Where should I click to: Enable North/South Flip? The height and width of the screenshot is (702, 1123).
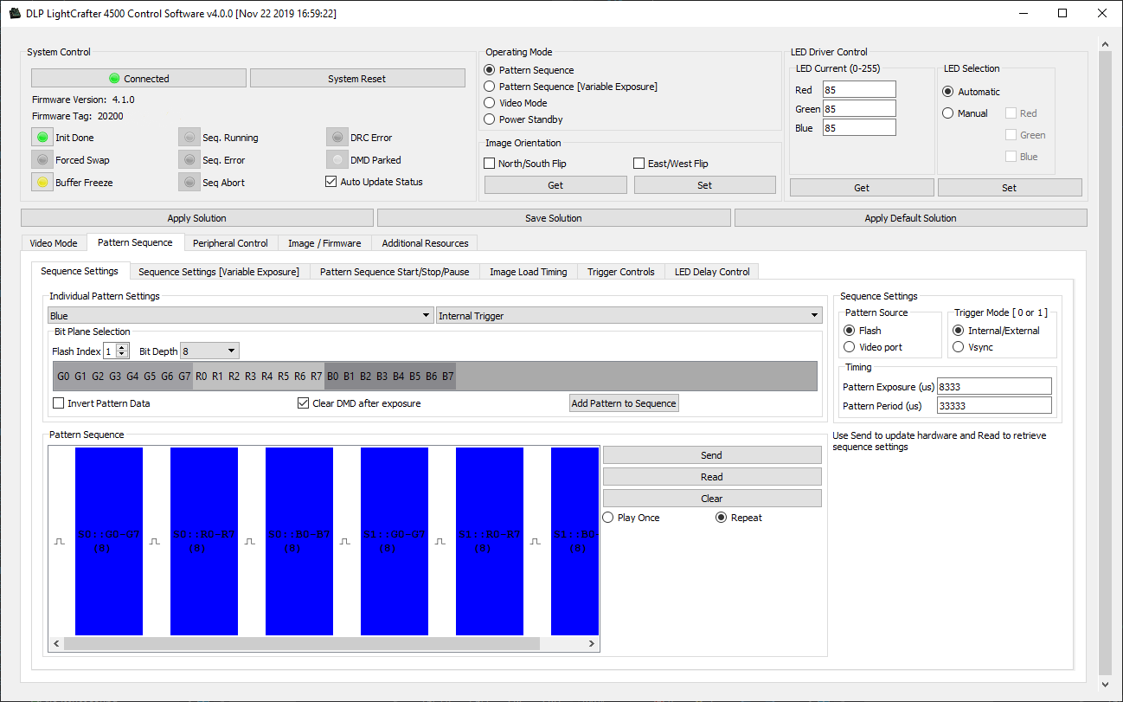coord(490,163)
